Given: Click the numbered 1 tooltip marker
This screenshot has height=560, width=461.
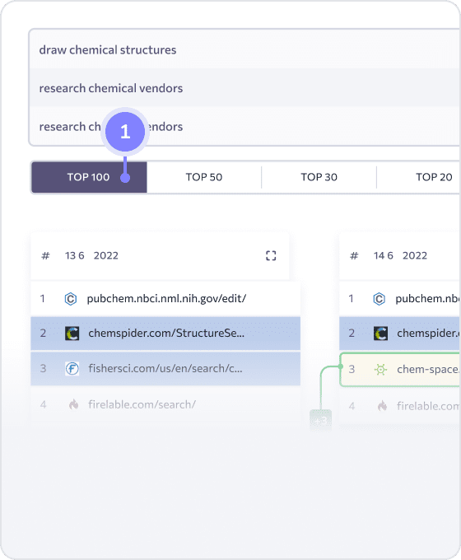Looking at the screenshot, I should click(125, 132).
